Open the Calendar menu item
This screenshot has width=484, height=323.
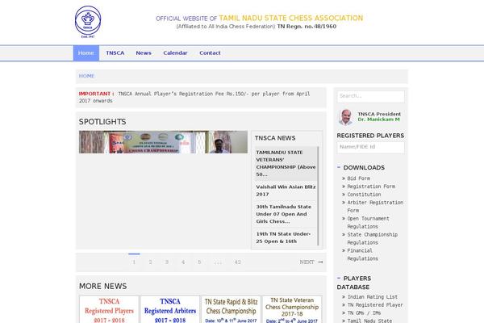[175, 53]
